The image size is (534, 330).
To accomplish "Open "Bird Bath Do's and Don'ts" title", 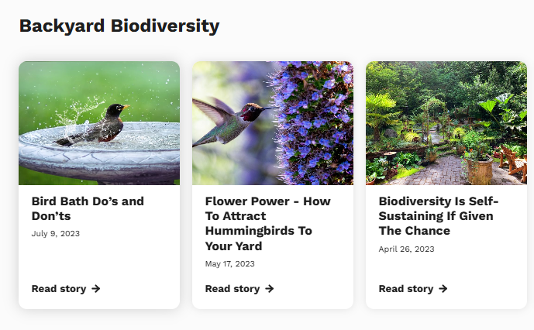I will tap(88, 208).
